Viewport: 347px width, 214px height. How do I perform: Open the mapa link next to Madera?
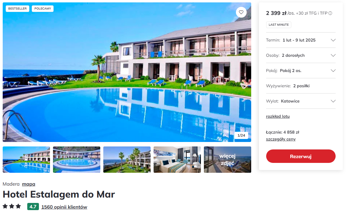[x=28, y=184]
